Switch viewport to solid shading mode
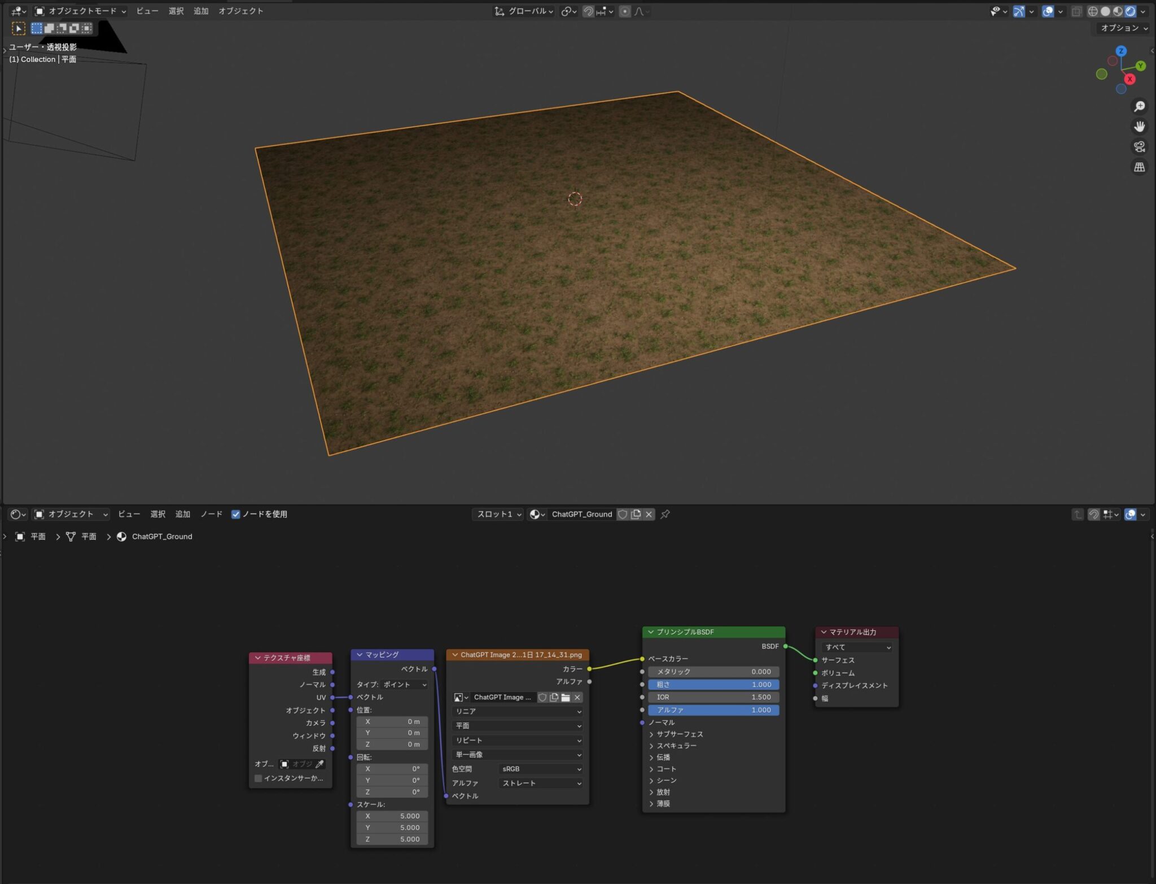The image size is (1156, 884). tap(1105, 11)
